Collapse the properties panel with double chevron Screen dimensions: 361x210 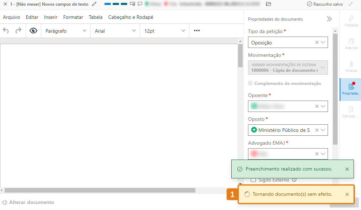329,19
